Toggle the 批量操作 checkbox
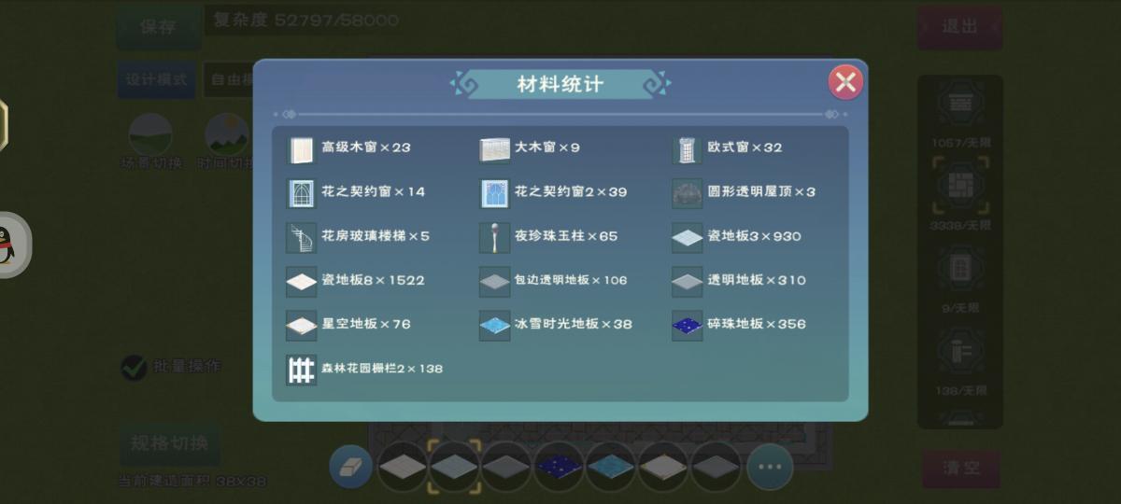This screenshot has height=504, width=1121. click(x=134, y=368)
